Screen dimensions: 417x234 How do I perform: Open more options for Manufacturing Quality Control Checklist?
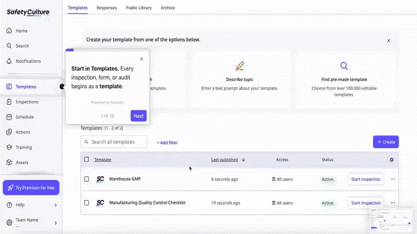(x=393, y=203)
